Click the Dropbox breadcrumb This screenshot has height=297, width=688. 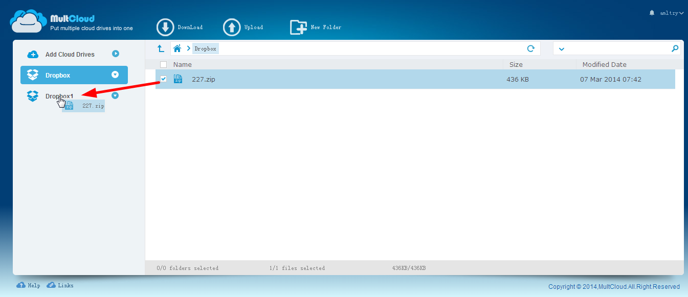206,49
